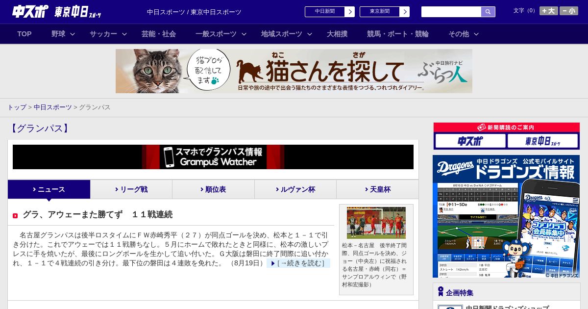Click the 【グランパス】 page heading
The width and height of the screenshot is (588, 309).
click(39, 129)
